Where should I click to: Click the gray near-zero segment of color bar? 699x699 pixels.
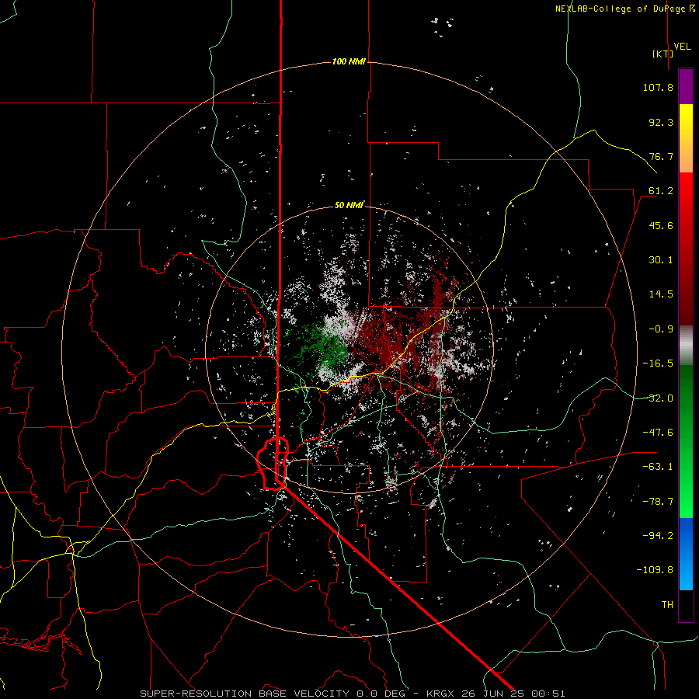686,346
